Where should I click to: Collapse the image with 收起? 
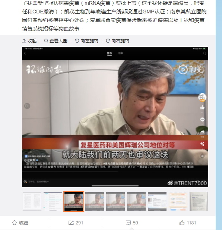[29, 41]
